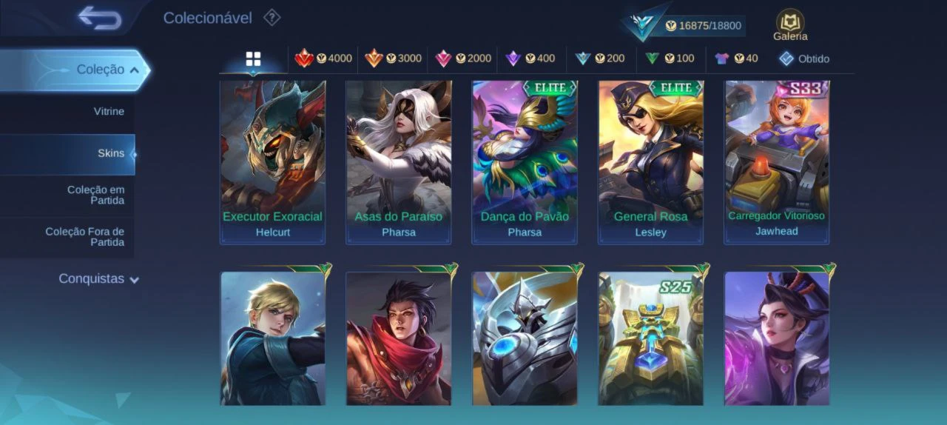Screen dimensions: 947x425
Task: Select the General Rosa Lesley skin card
Action: [650, 162]
